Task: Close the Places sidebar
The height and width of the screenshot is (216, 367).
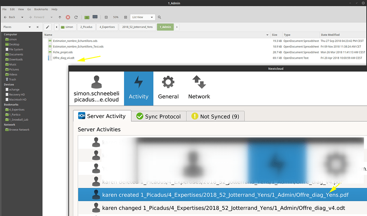Action: [37, 27]
